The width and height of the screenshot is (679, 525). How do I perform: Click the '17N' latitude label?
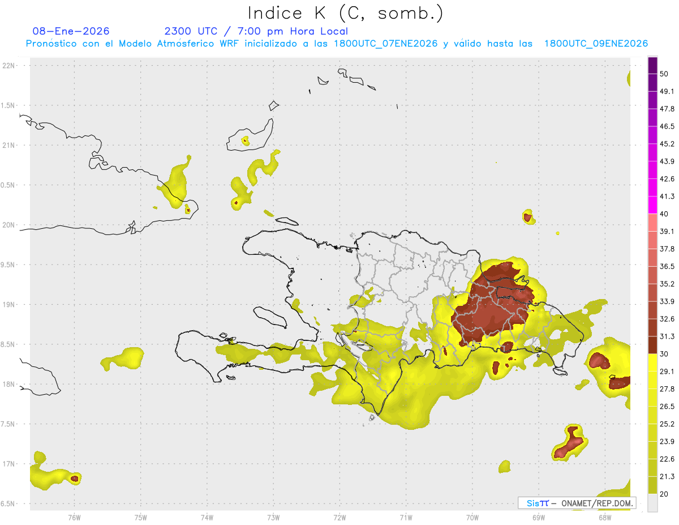[10, 464]
